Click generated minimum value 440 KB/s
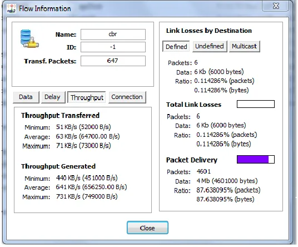 pyautogui.click(x=87, y=178)
